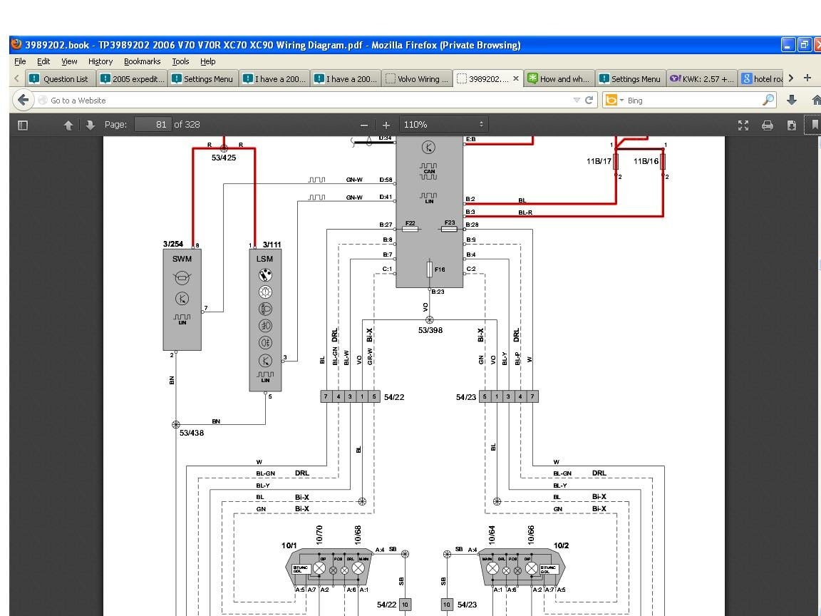Open the URL history dropdown arrow
Screen dimensions: 821x616
[x=577, y=100]
